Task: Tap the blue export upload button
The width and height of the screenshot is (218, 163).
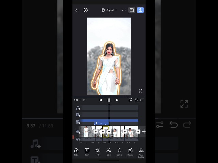Action: pyautogui.click(x=140, y=10)
